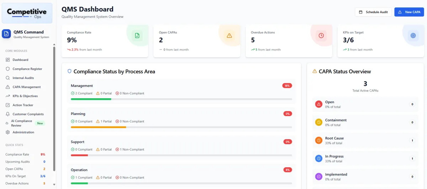The width and height of the screenshot is (427, 189).
Task: Click the KPIs On Target quick stat
Action: click(x=25, y=176)
